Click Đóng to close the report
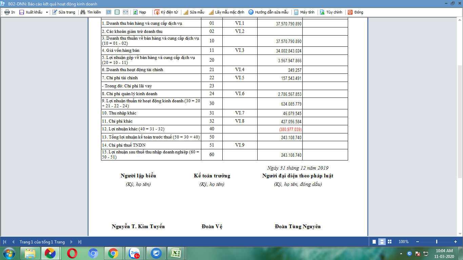 (x=355, y=12)
